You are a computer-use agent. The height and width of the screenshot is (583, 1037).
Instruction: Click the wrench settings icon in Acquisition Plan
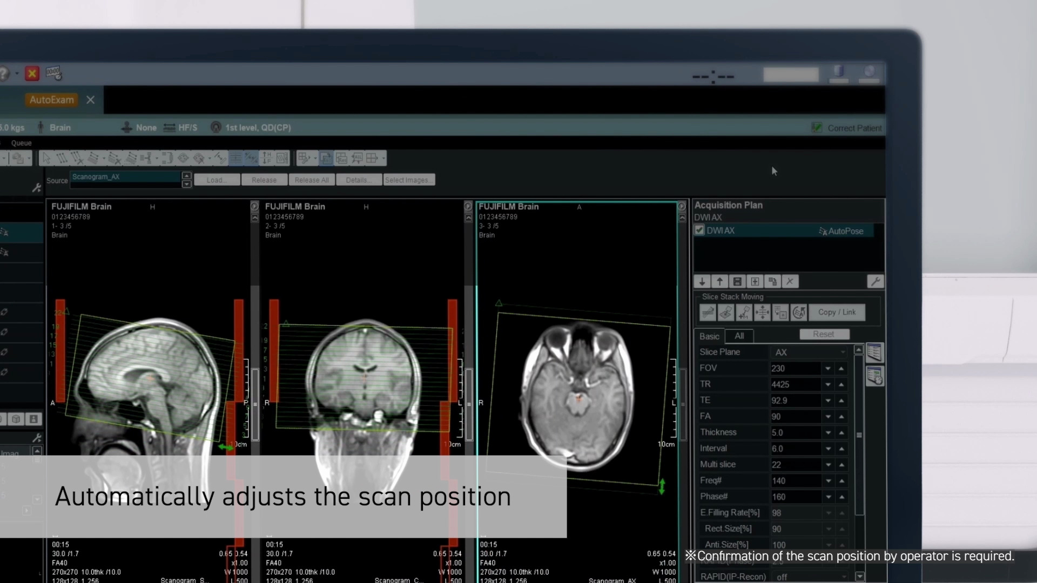[876, 281]
